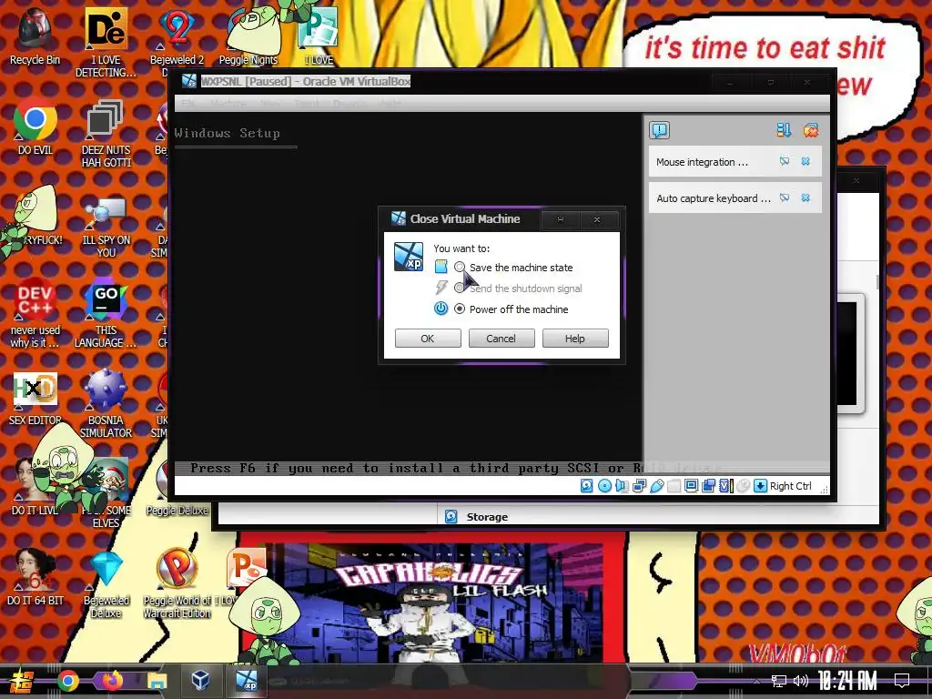
Task: Open HxD 'SEX EDITOR' desktop shortcut
Action: pyautogui.click(x=35, y=397)
